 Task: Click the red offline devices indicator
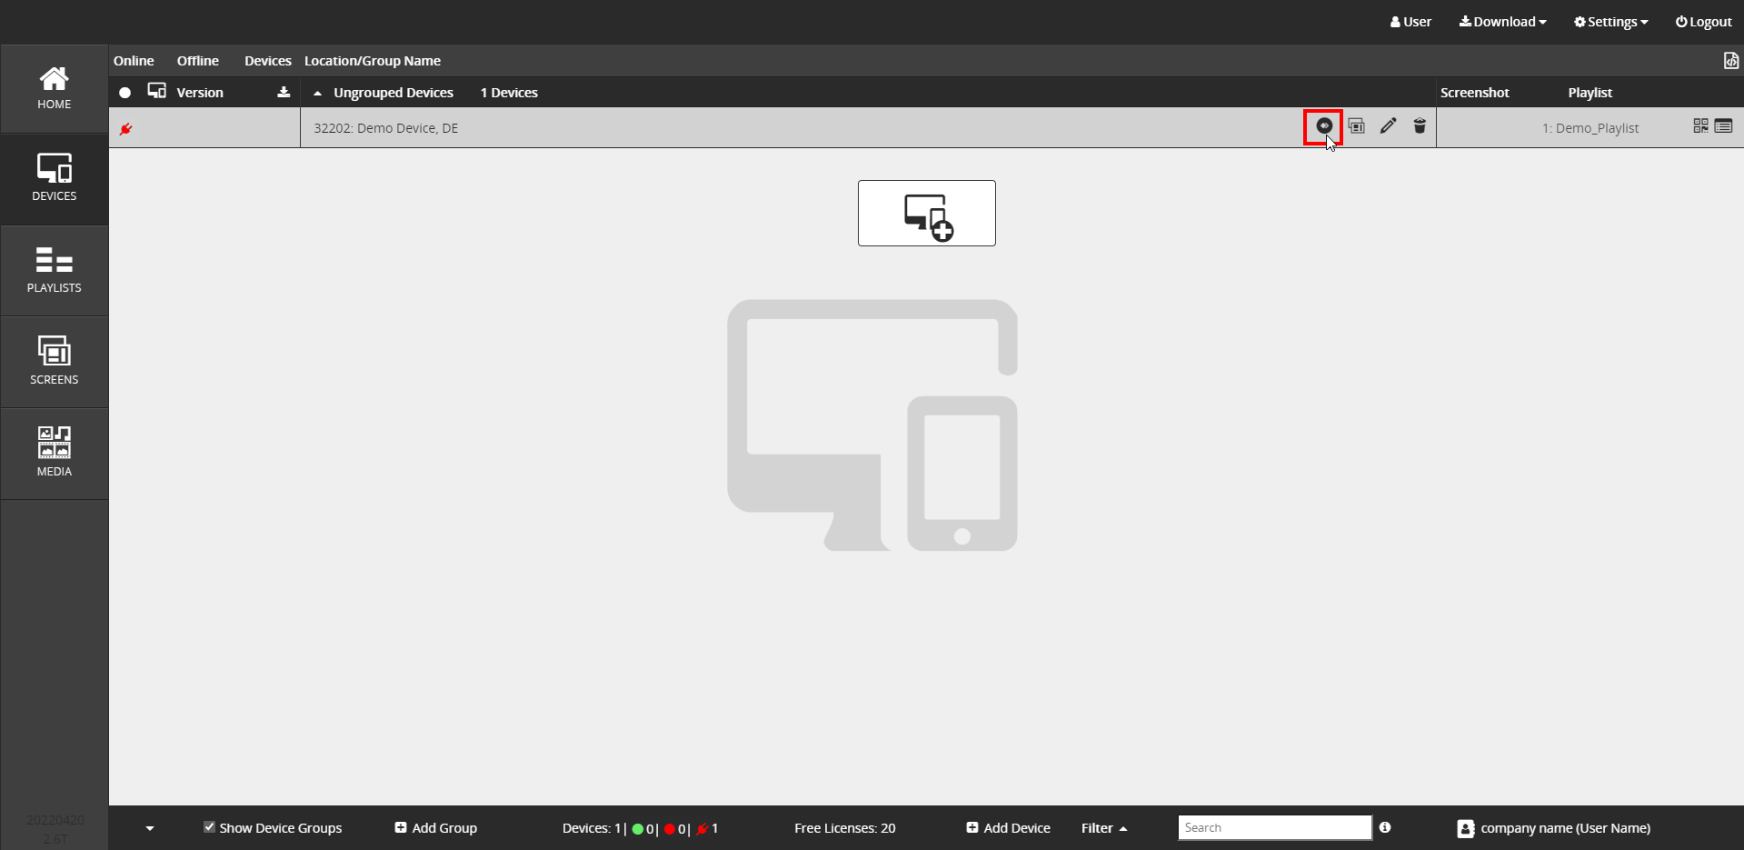(670, 829)
